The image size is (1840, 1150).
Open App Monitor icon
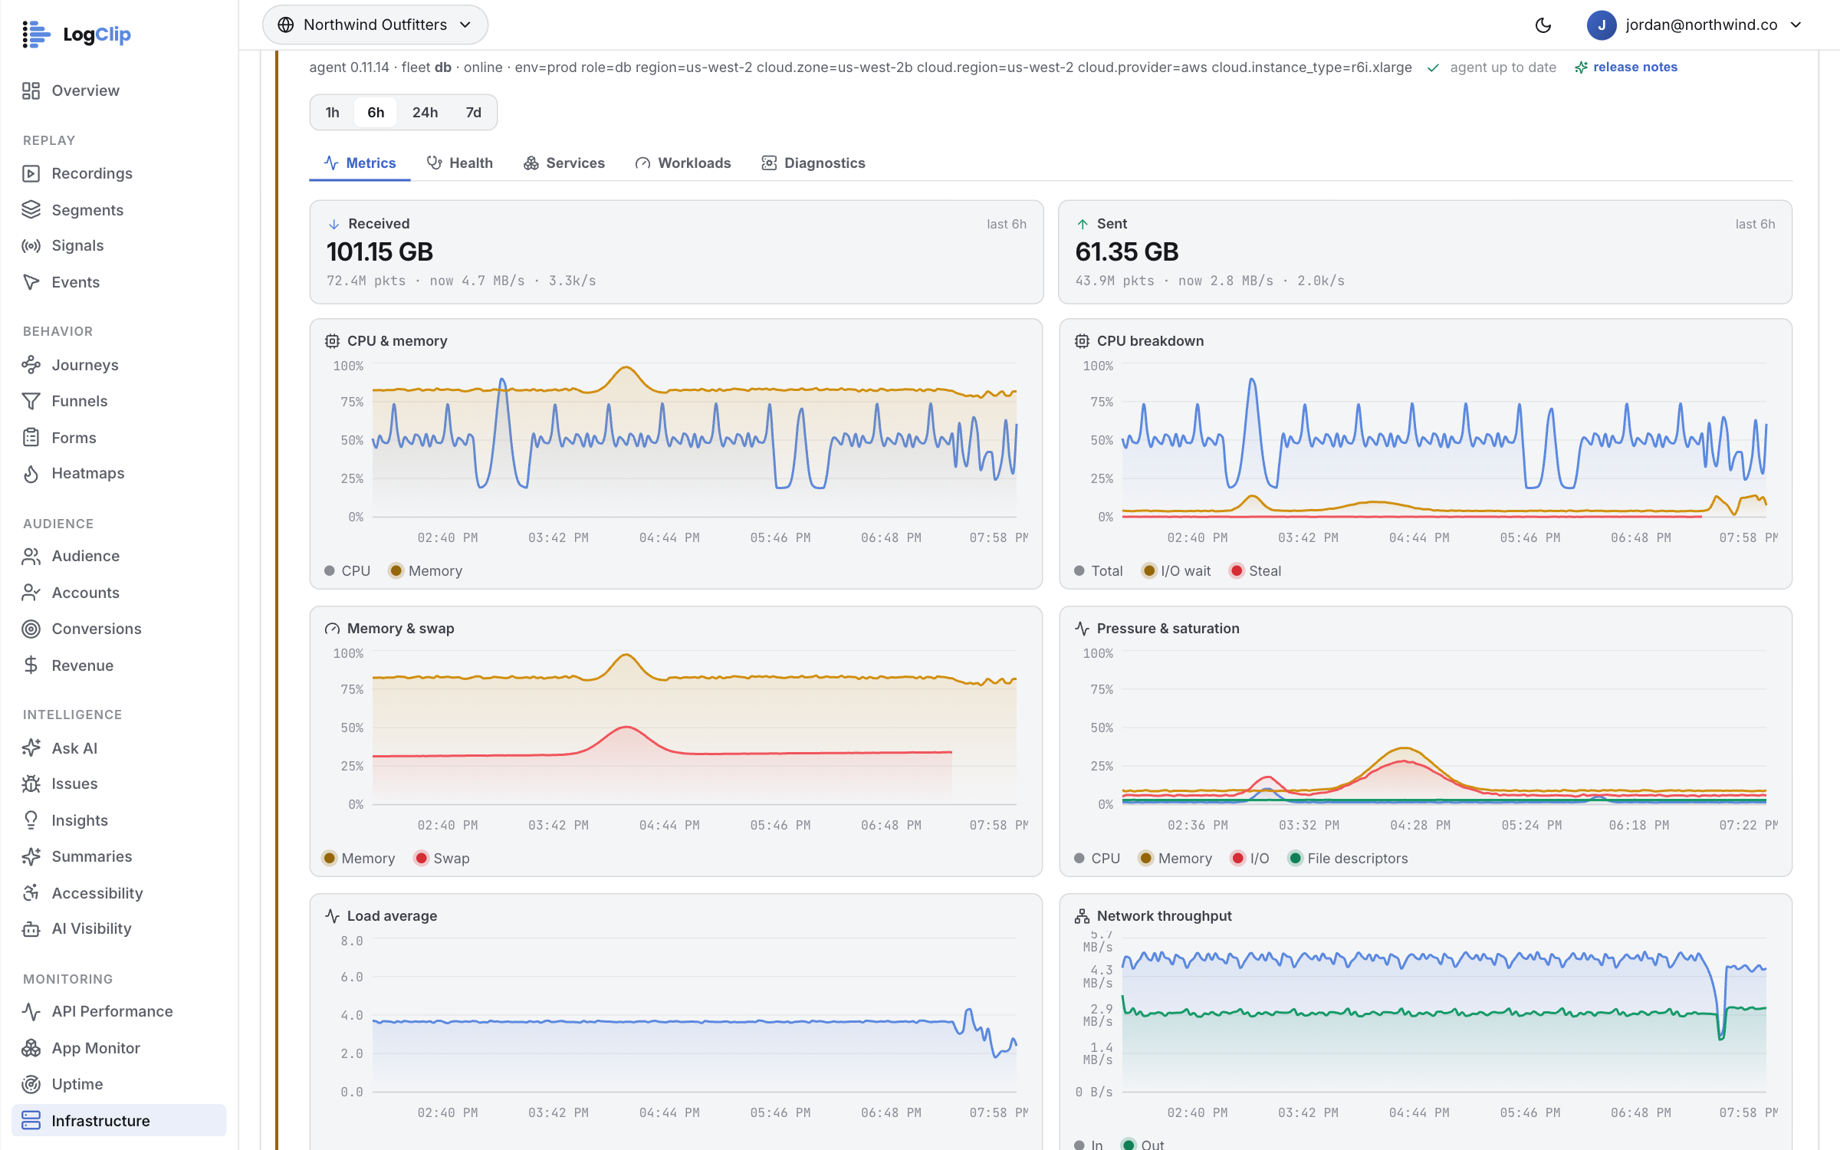(31, 1048)
